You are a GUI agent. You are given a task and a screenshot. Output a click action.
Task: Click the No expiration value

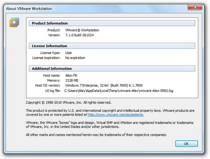tap(75, 58)
